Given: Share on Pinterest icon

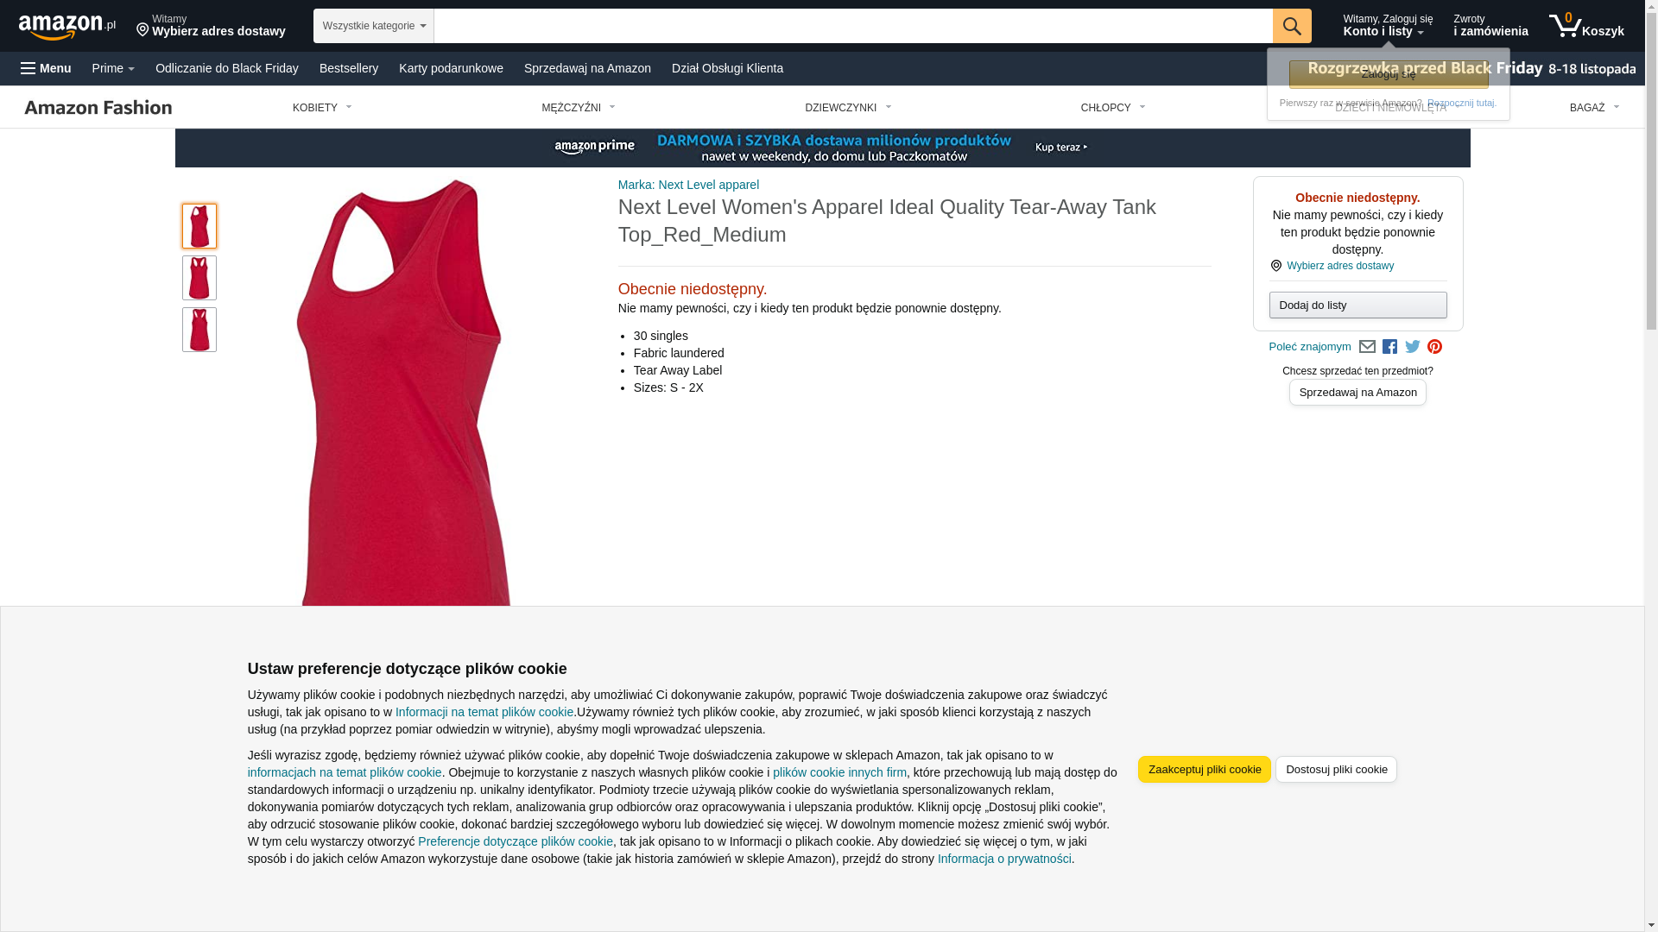Looking at the screenshot, I should (1434, 347).
